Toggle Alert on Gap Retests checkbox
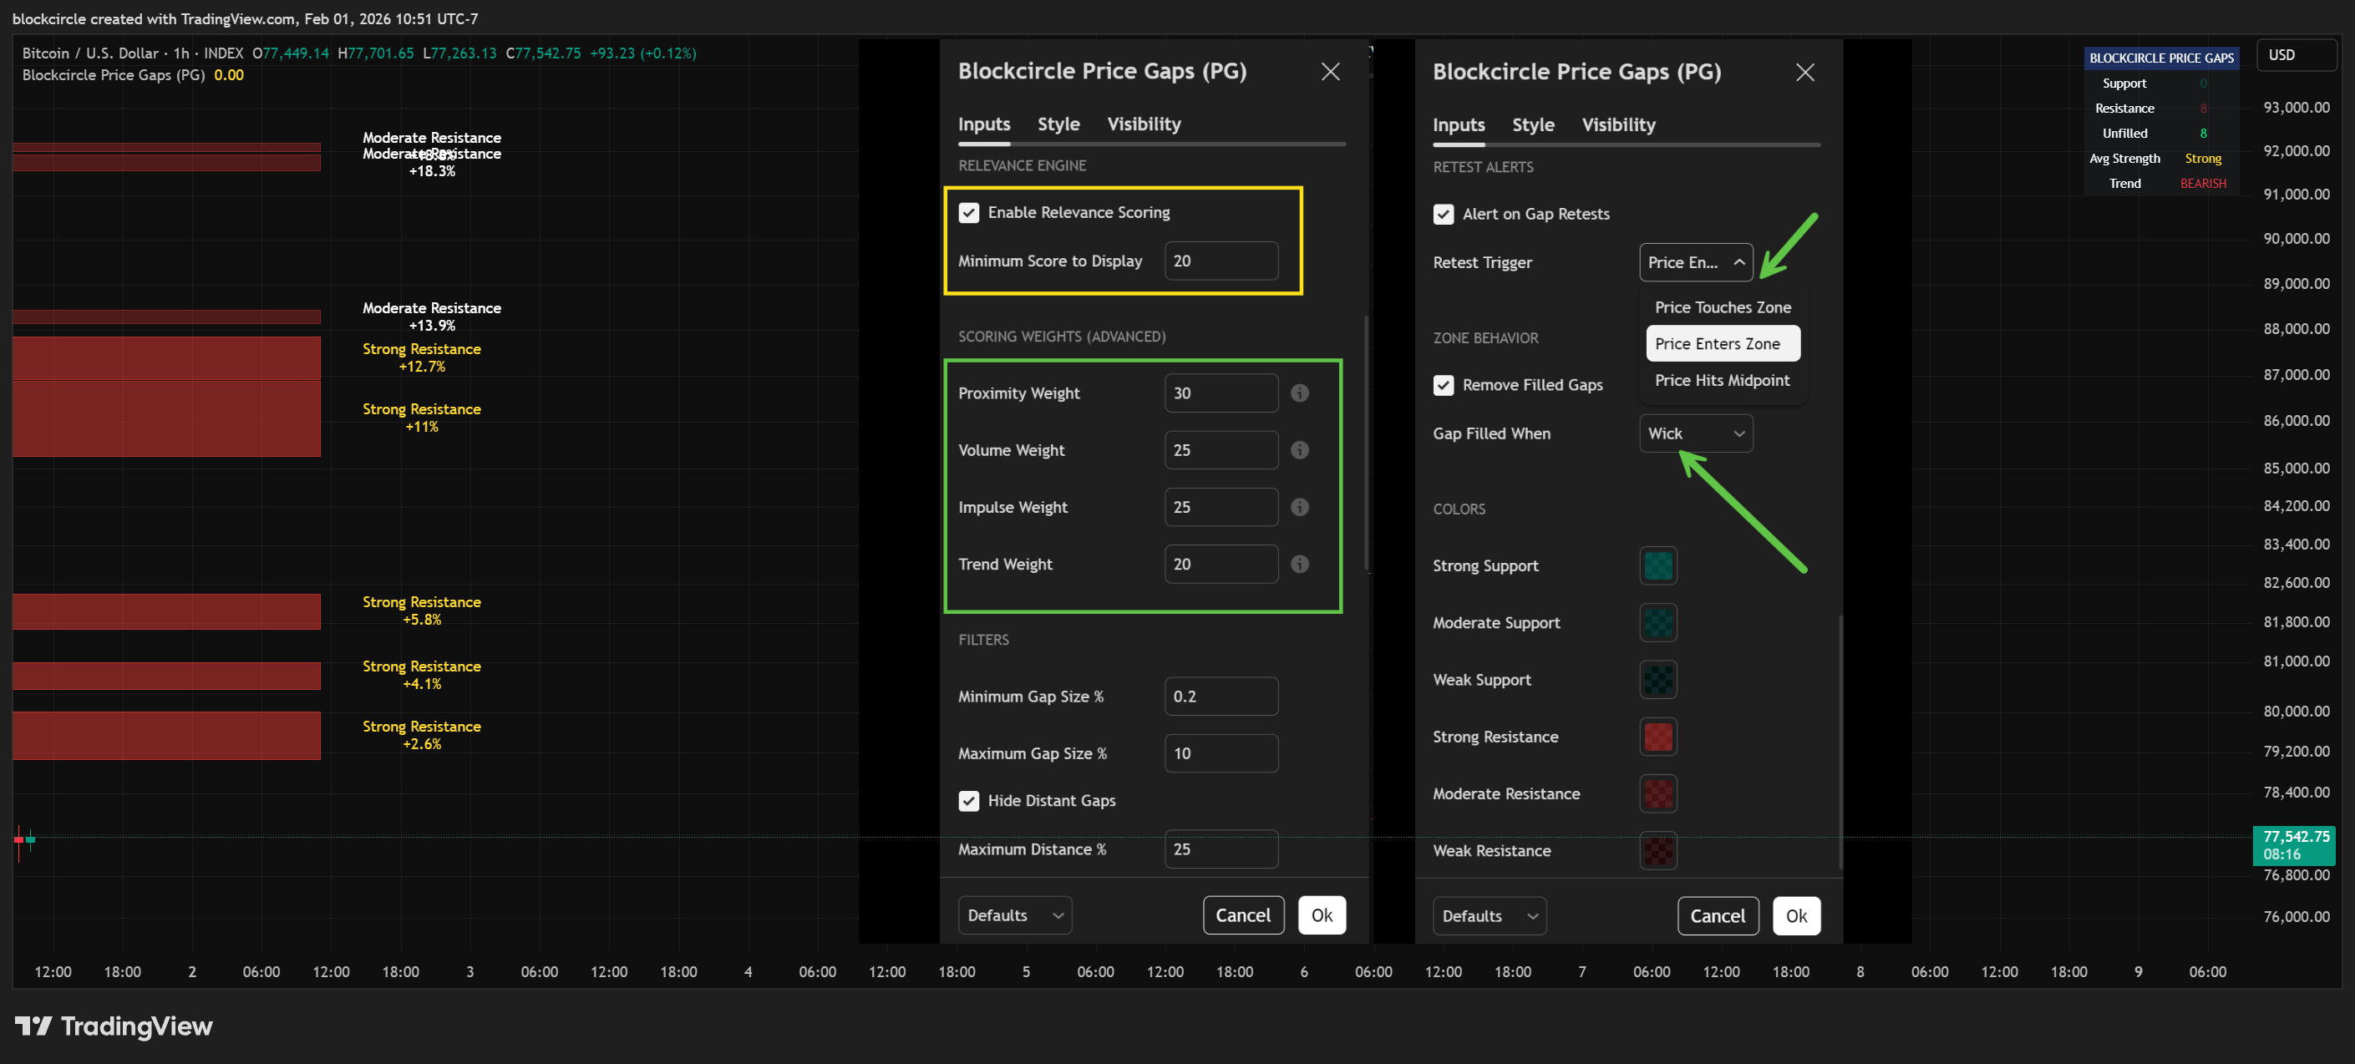 coord(1444,214)
